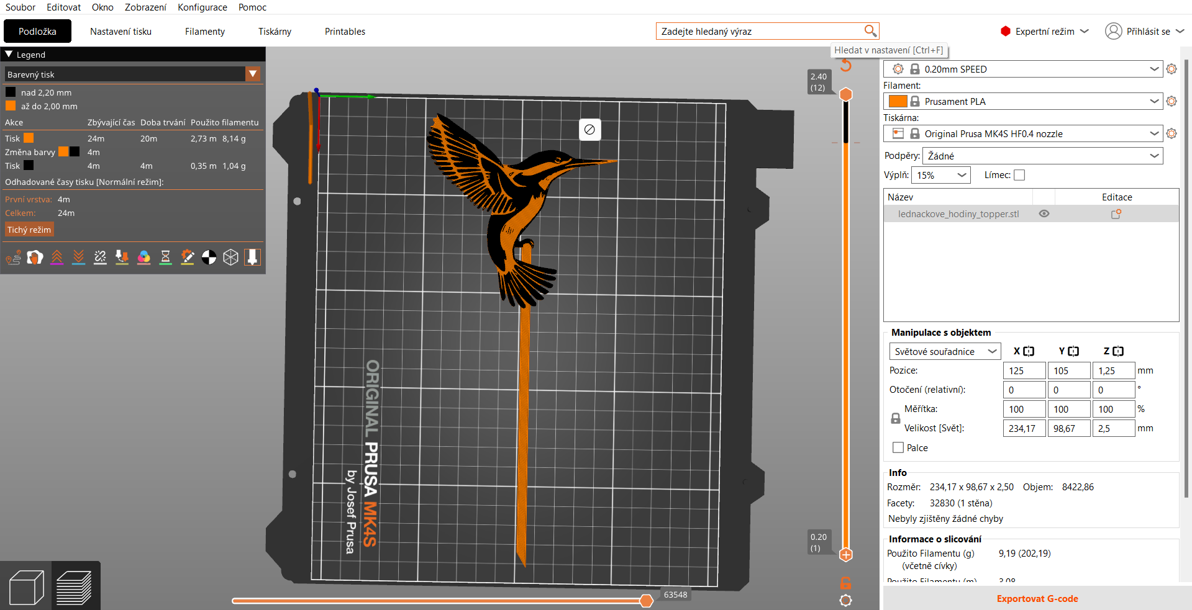Toggle color changes visibility icon
The height and width of the screenshot is (610, 1192).
pos(143,258)
